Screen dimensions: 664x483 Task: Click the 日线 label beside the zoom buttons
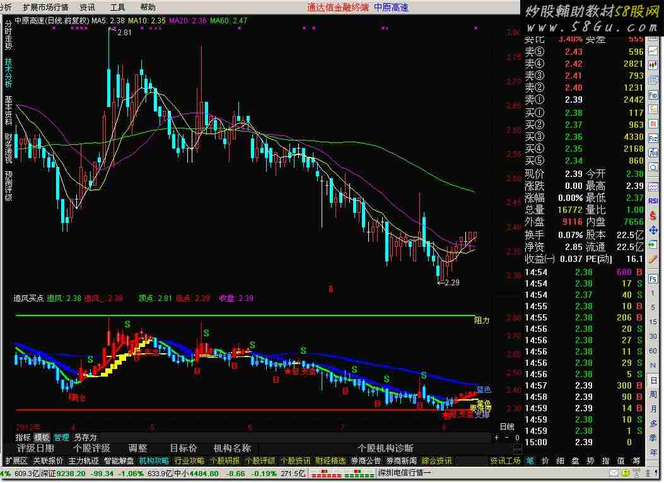click(x=507, y=427)
